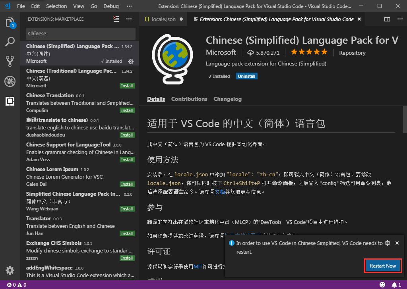This screenshot has height=289, width=407.
Task: Open the editor more actions ellipsis menu
Action: point(400,19)
